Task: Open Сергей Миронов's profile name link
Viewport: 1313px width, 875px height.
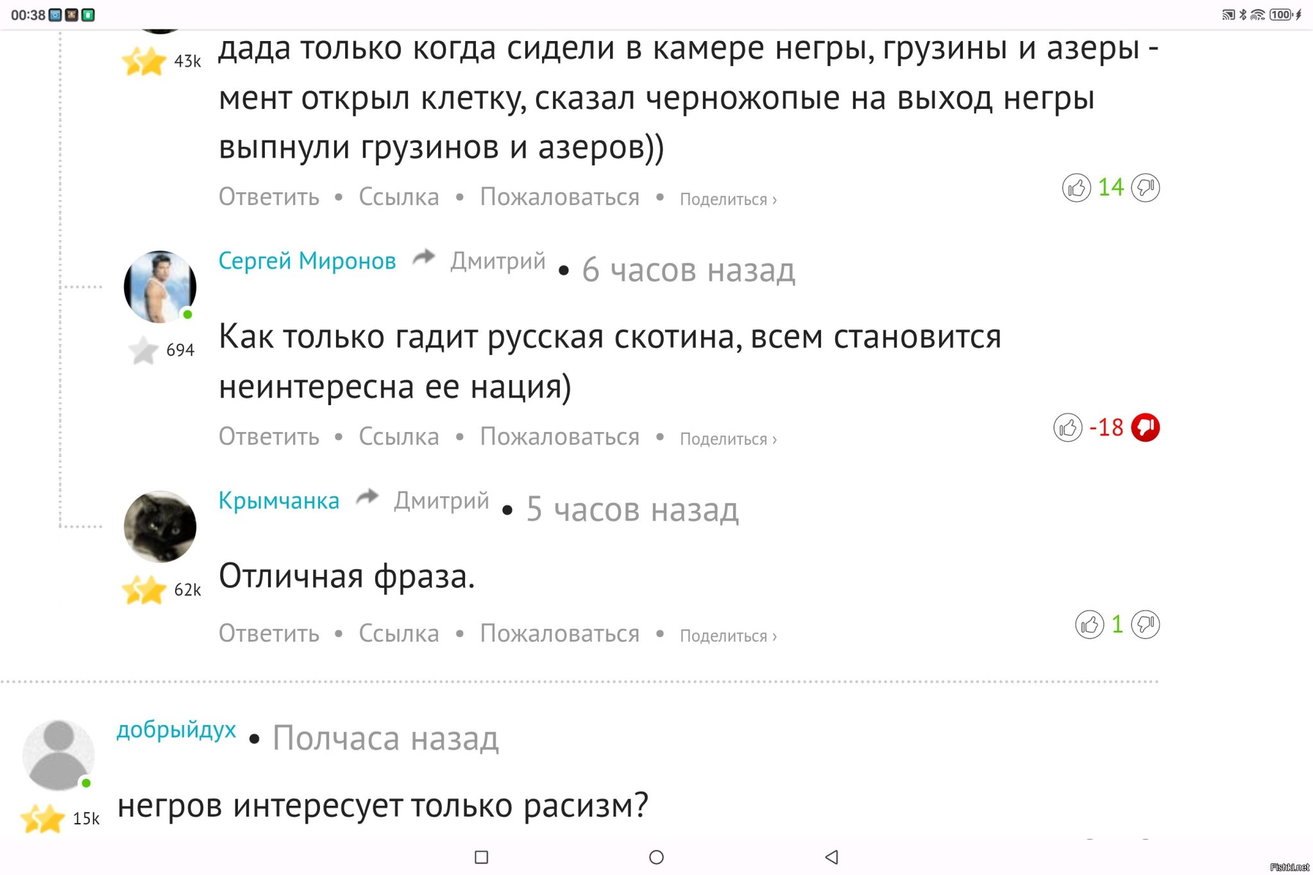Action: click(x=307, y=261)
